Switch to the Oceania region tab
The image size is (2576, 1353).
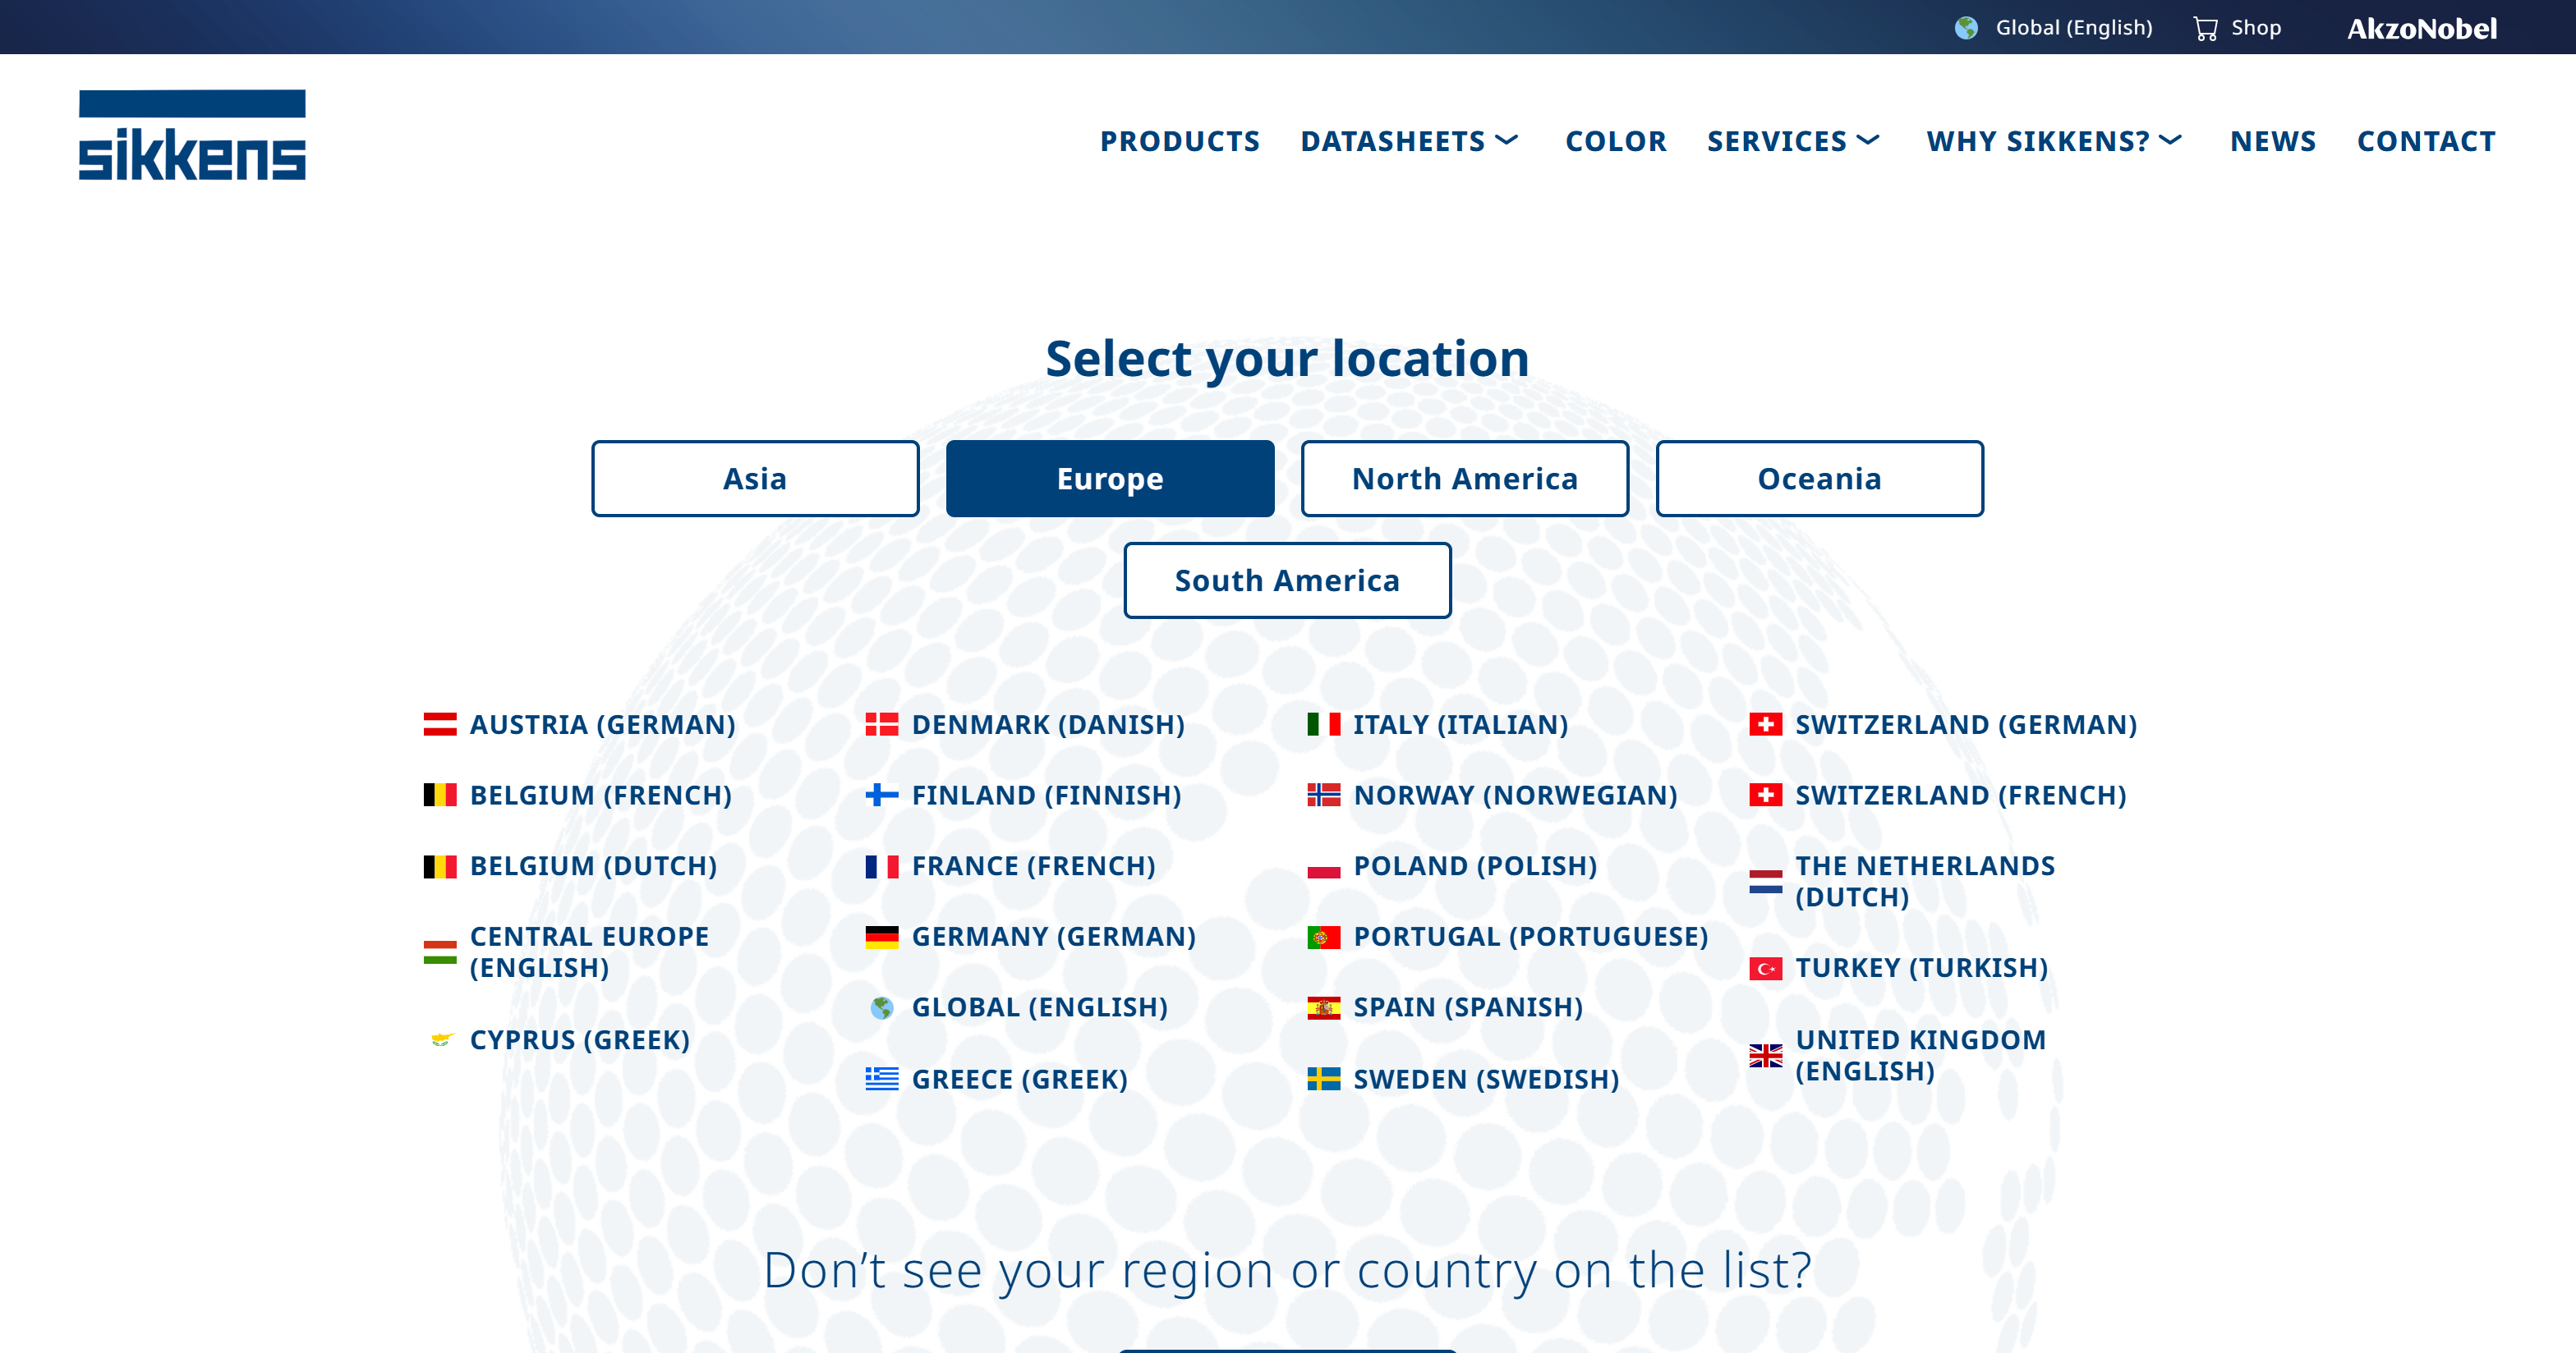(1820, 479)
